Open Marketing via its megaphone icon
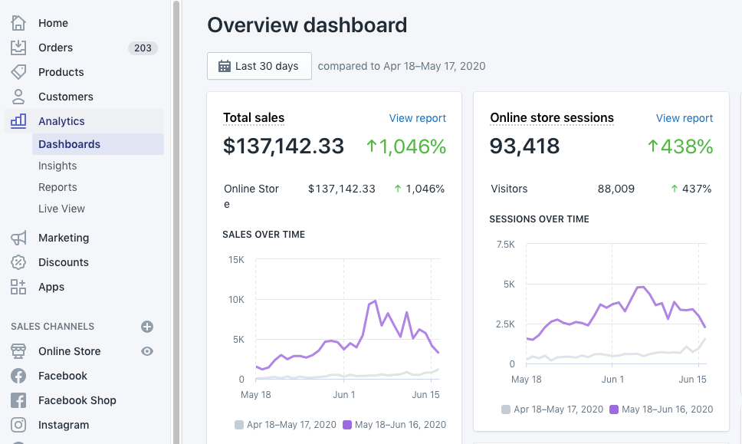 click(x=18, y=237)
